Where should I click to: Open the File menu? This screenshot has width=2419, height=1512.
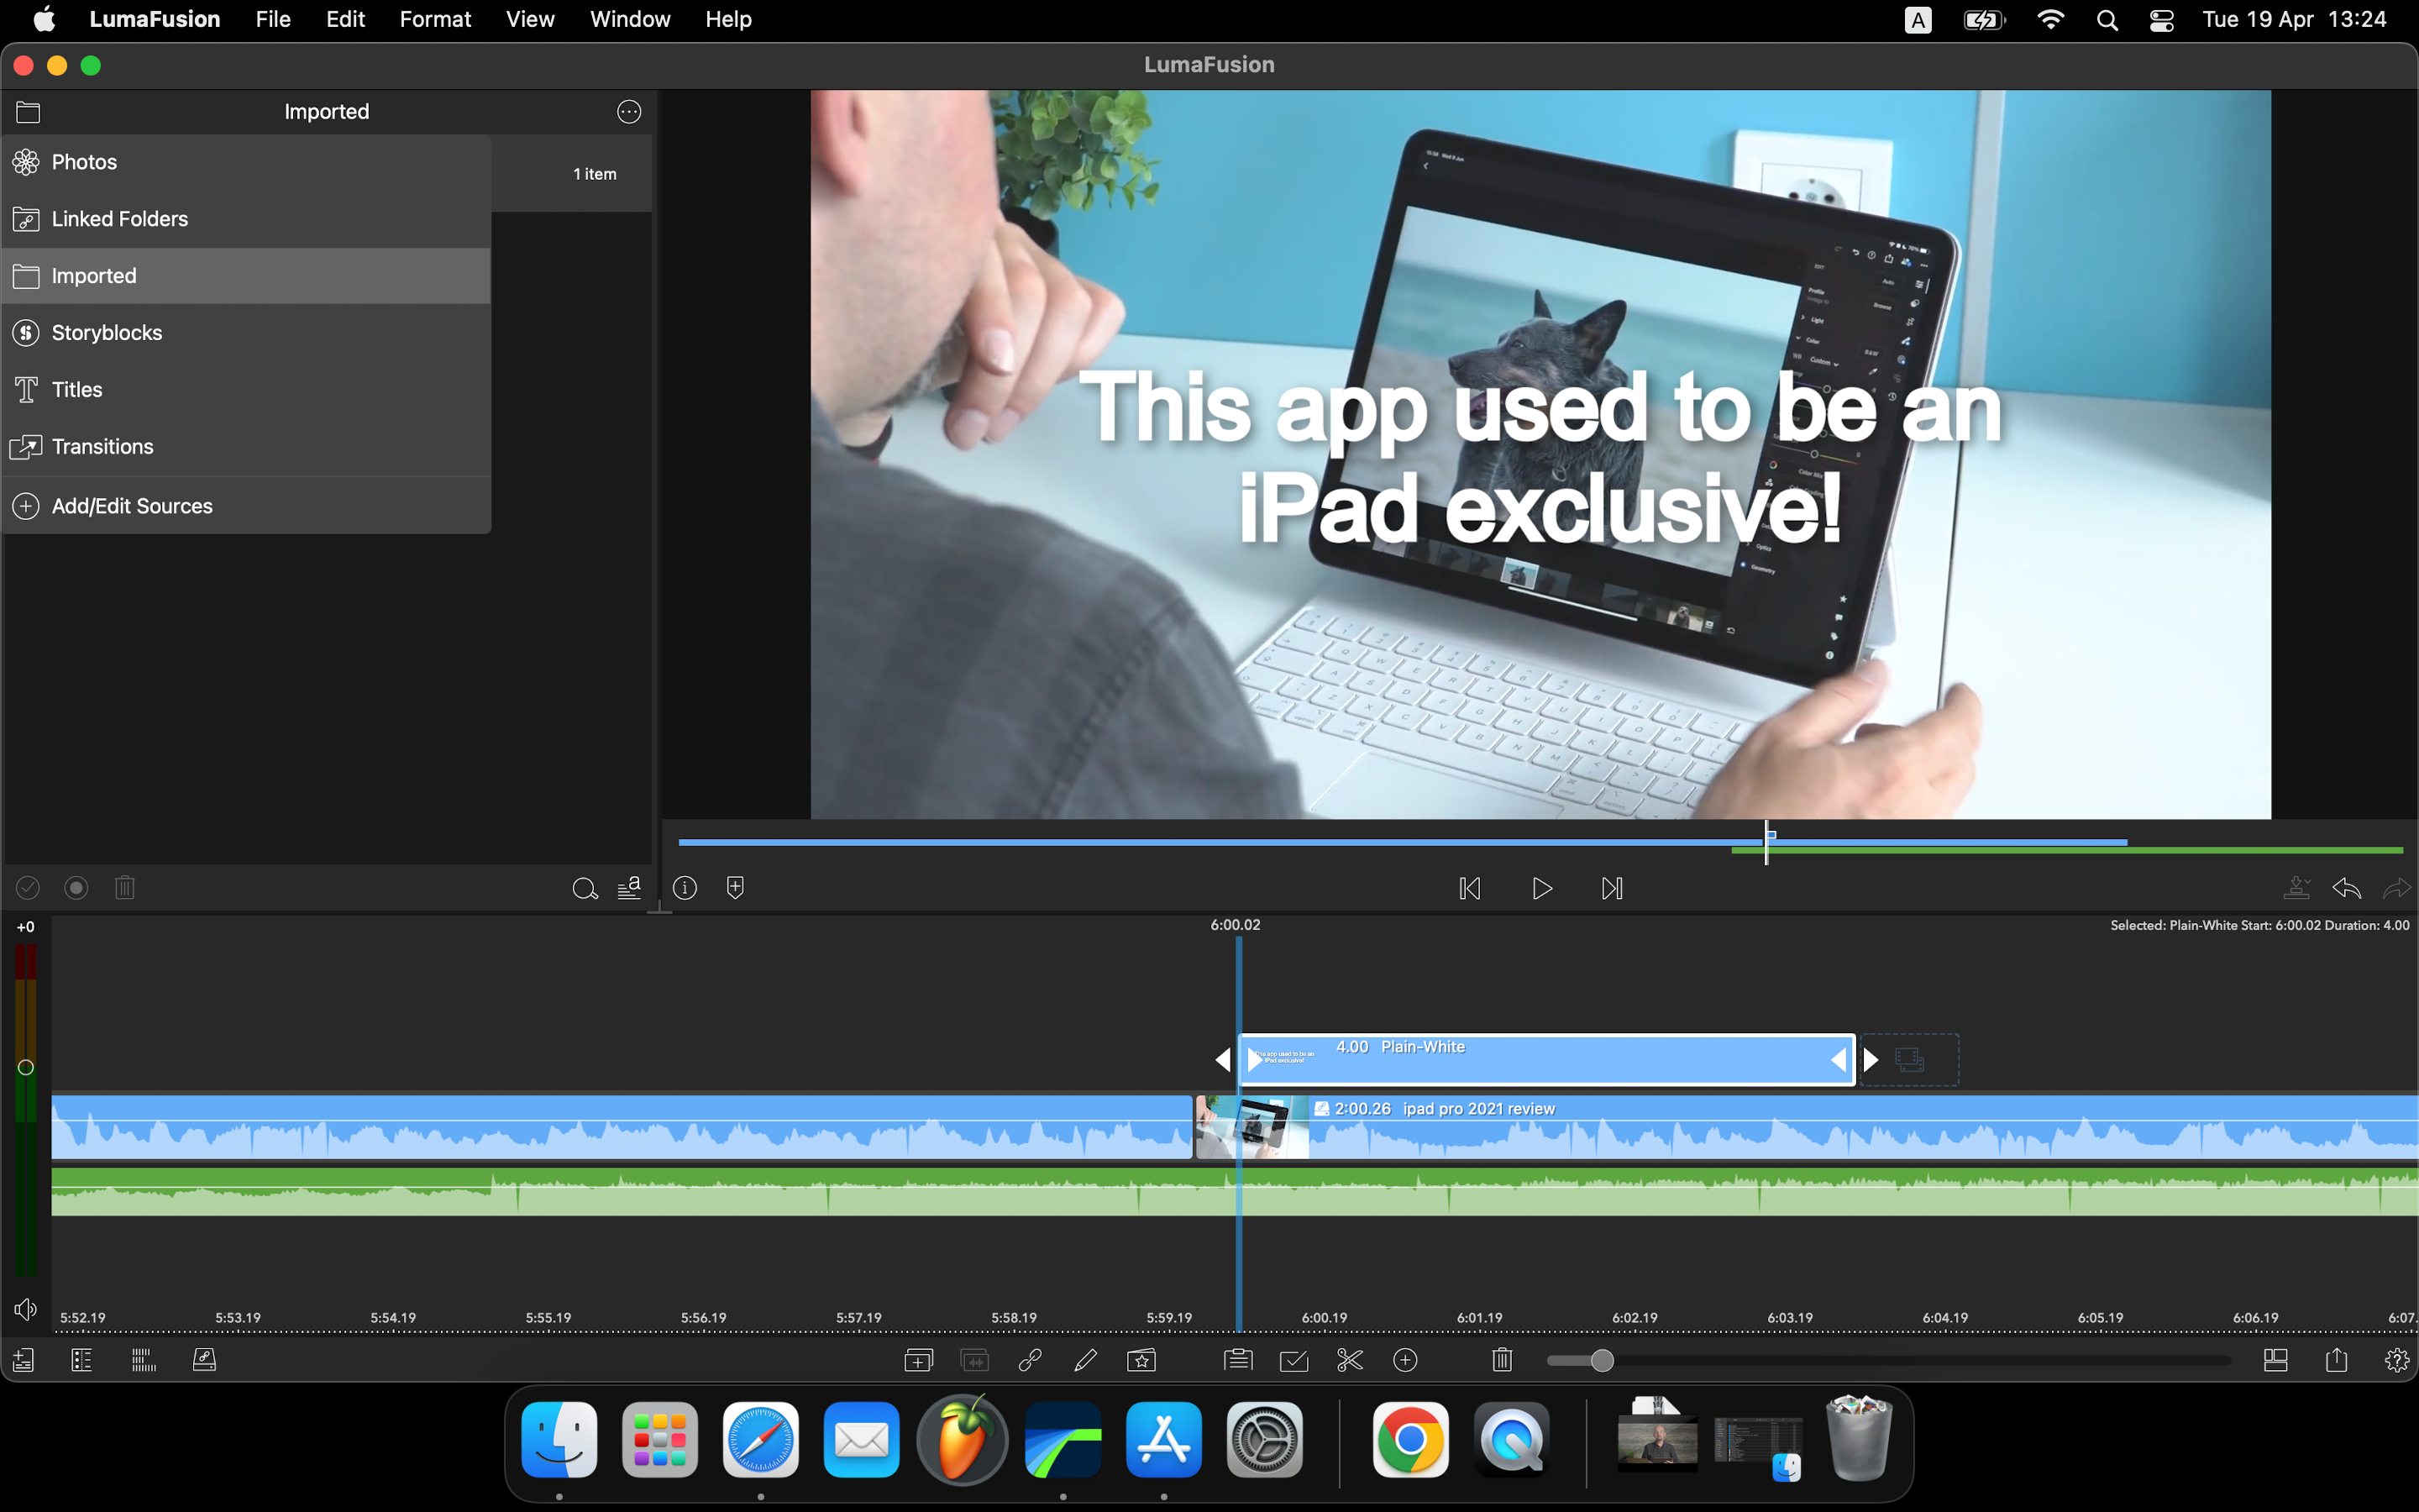273,19
